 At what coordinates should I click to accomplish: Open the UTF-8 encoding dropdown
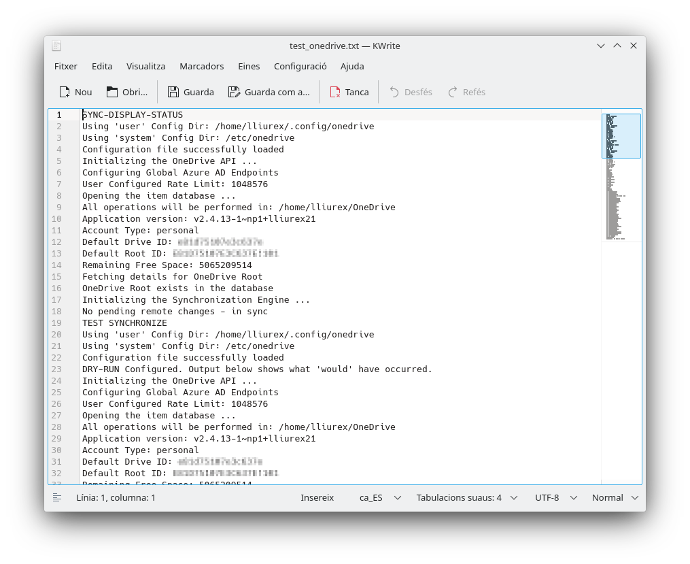tap(556, 497)
